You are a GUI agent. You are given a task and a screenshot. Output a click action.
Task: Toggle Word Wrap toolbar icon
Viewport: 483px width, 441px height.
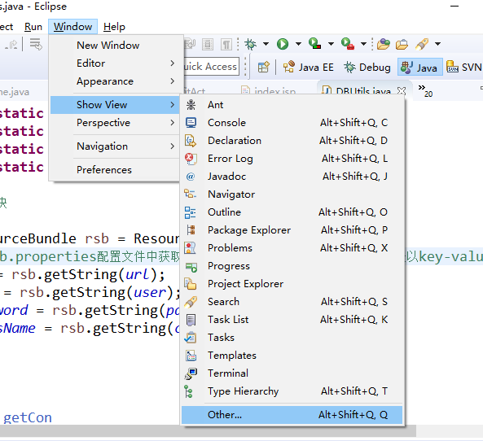[190, 45]
